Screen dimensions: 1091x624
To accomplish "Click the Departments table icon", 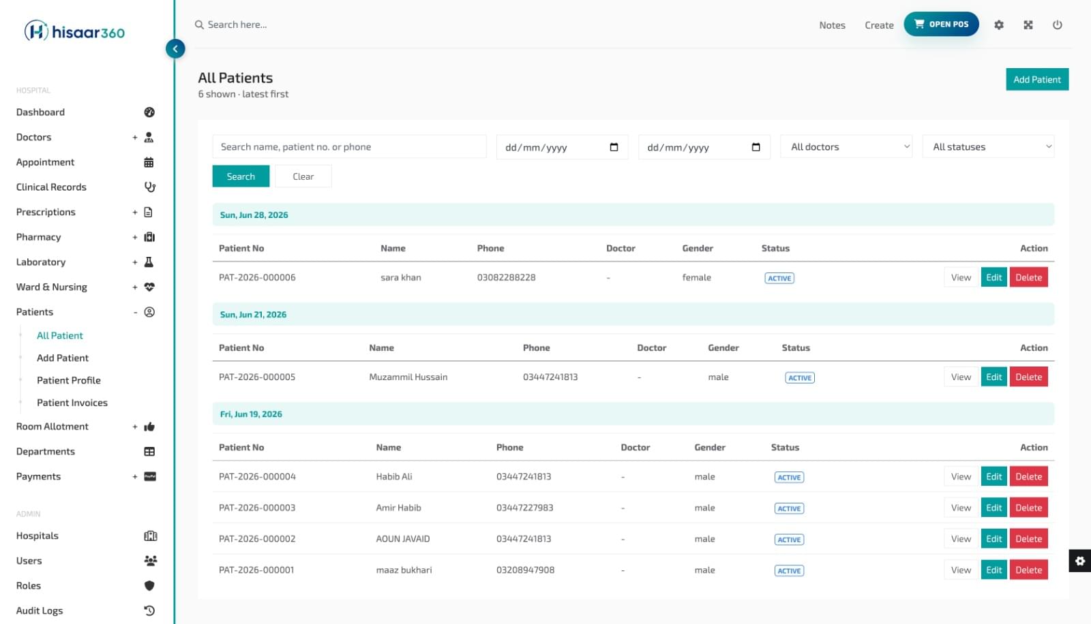I will 150,452.
